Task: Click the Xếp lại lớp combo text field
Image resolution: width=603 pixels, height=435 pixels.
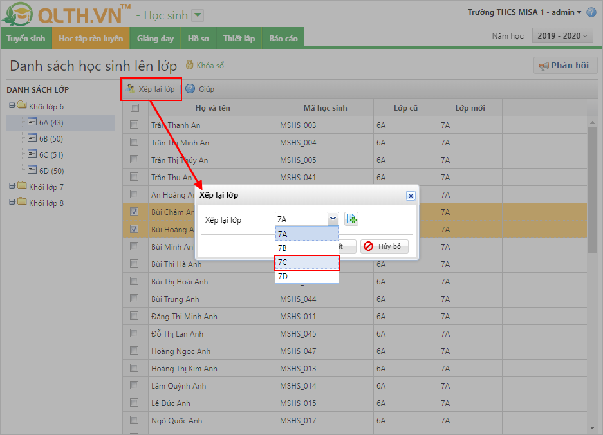Action: 301,219
